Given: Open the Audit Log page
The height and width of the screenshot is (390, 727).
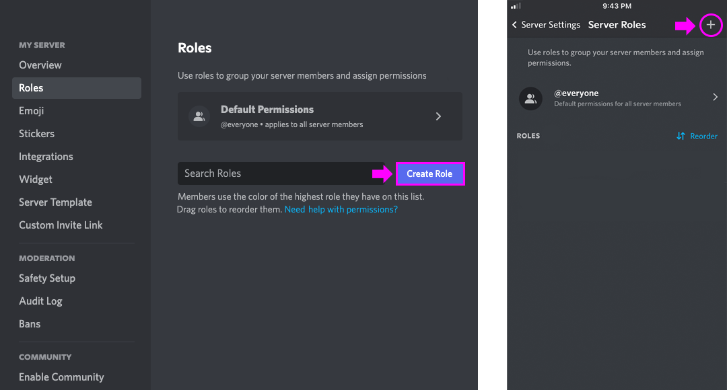Looking at the screenshot, I should (x=40, y=301).
